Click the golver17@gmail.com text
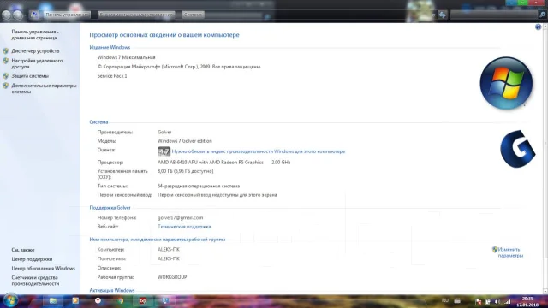This screenshot has height=308, width=548. coord(180,217)
